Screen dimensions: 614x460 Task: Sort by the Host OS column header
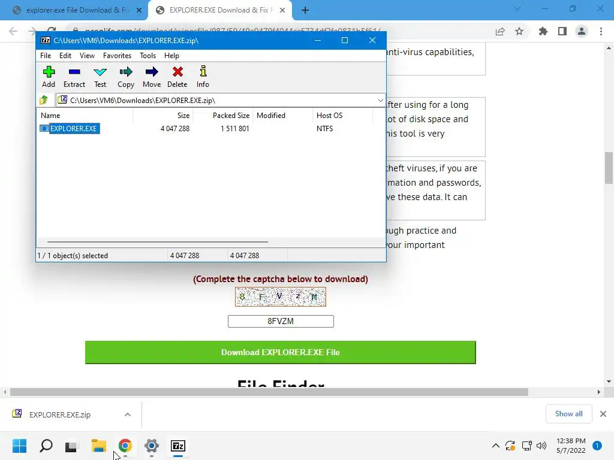[x=342, y=116]
